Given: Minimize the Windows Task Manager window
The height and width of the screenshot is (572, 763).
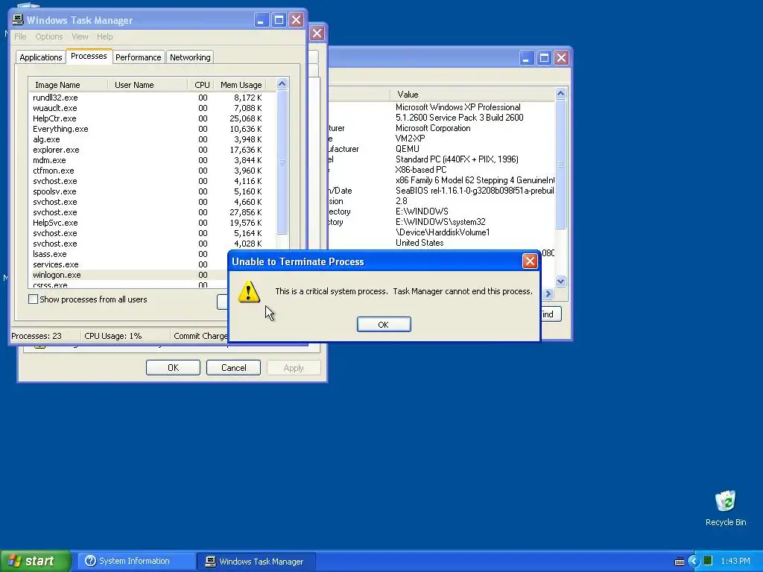Looking at the screenshot, I should (262, 20).
